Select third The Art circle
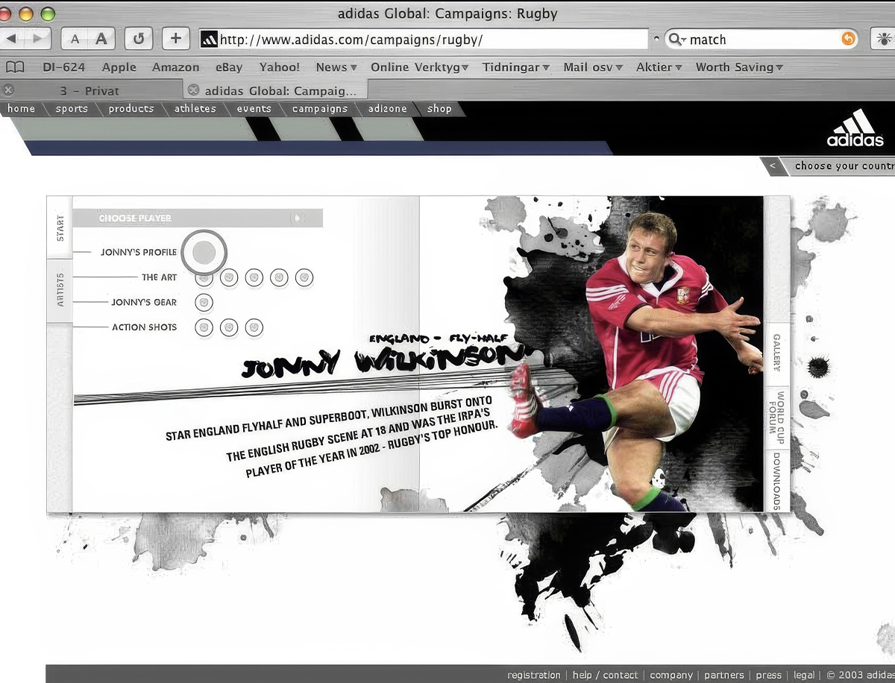The height and width of the screenshot is (683, 895). click(x=254, y=277)
